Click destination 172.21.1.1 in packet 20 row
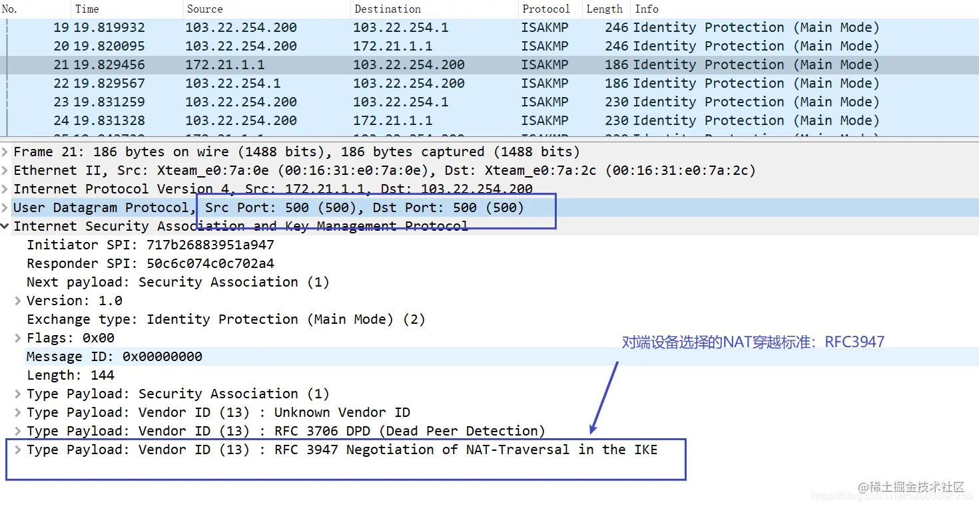Viewport: 979px width, 508px height. [x=393, y=46]
